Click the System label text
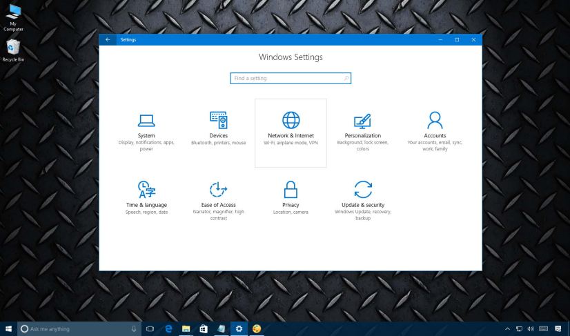 click(x=146, y=135)
